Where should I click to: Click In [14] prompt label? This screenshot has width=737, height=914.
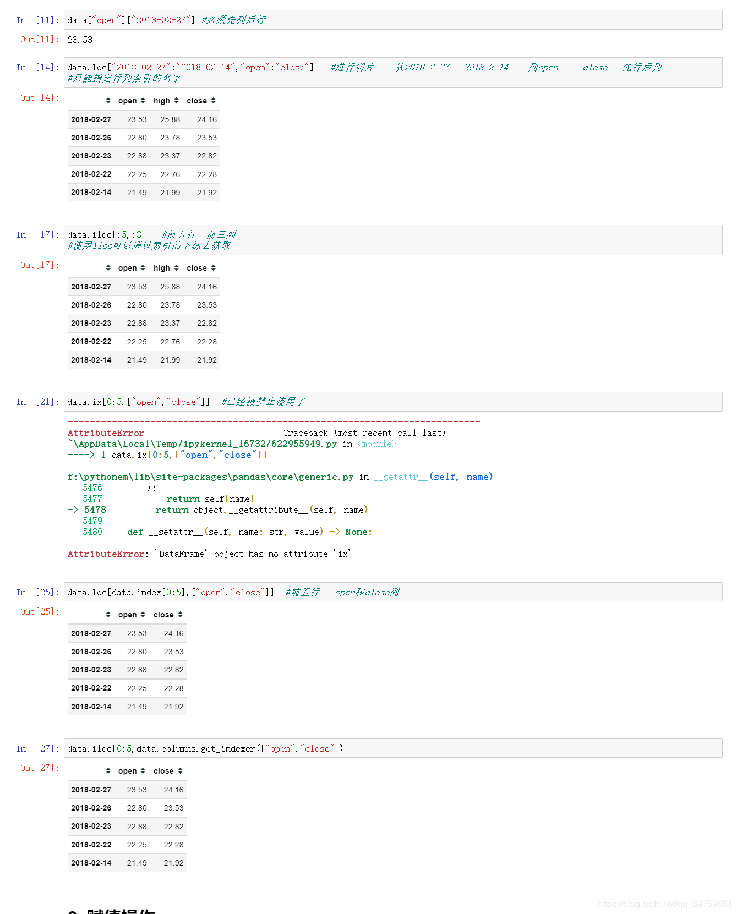37,67
